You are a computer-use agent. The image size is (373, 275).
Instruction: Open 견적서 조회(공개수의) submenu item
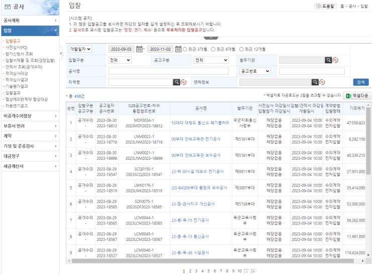click(x=24, y=67)
